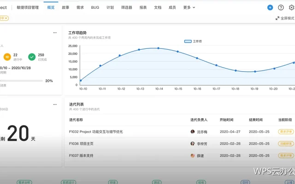Click the 22 进行中 count

point(15,55)
